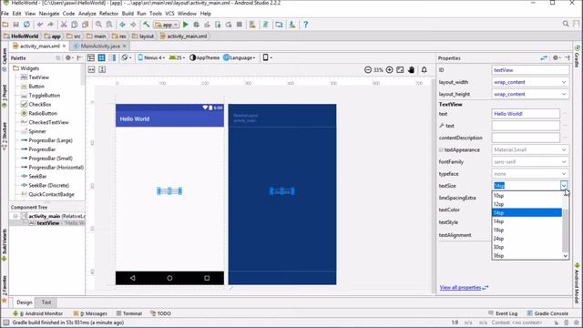Open the Build menu
The image size is (583, 328).
[128, 14]
